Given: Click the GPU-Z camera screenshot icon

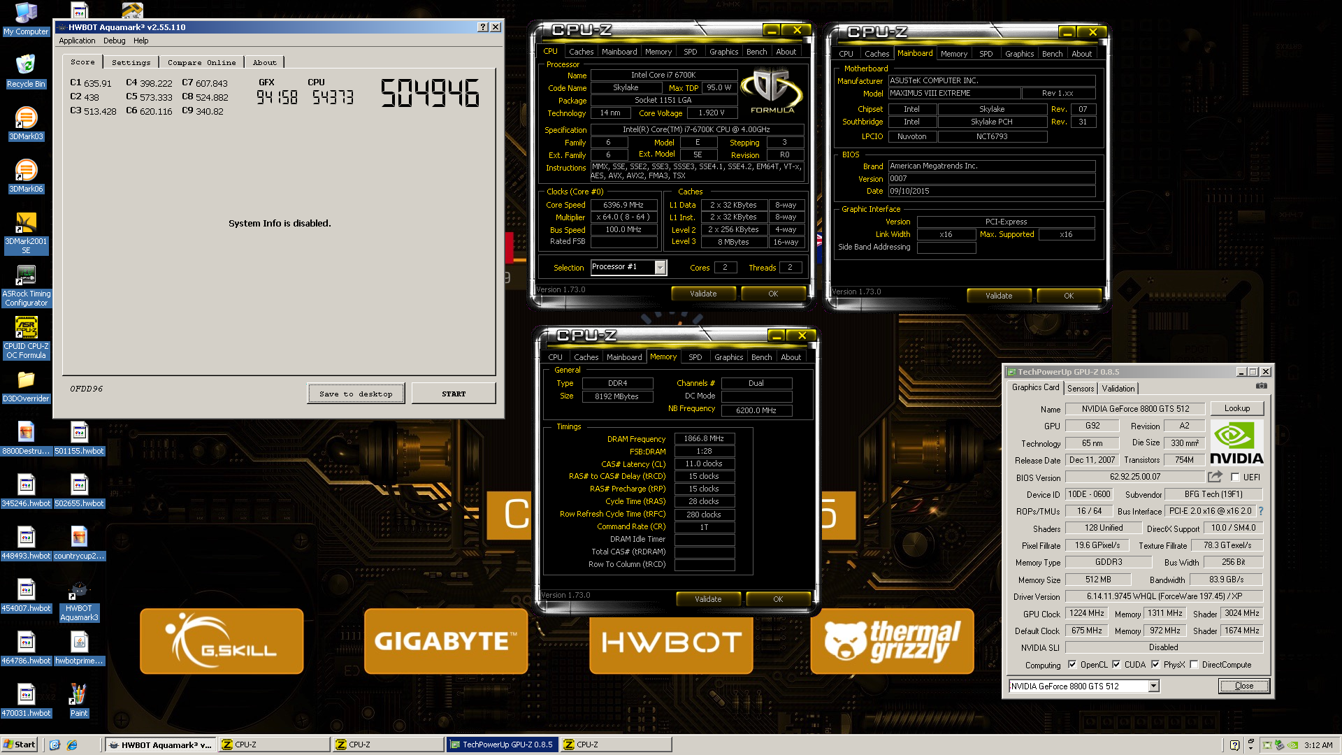Looking at the screenshot, I should (x=1261, y=386).
